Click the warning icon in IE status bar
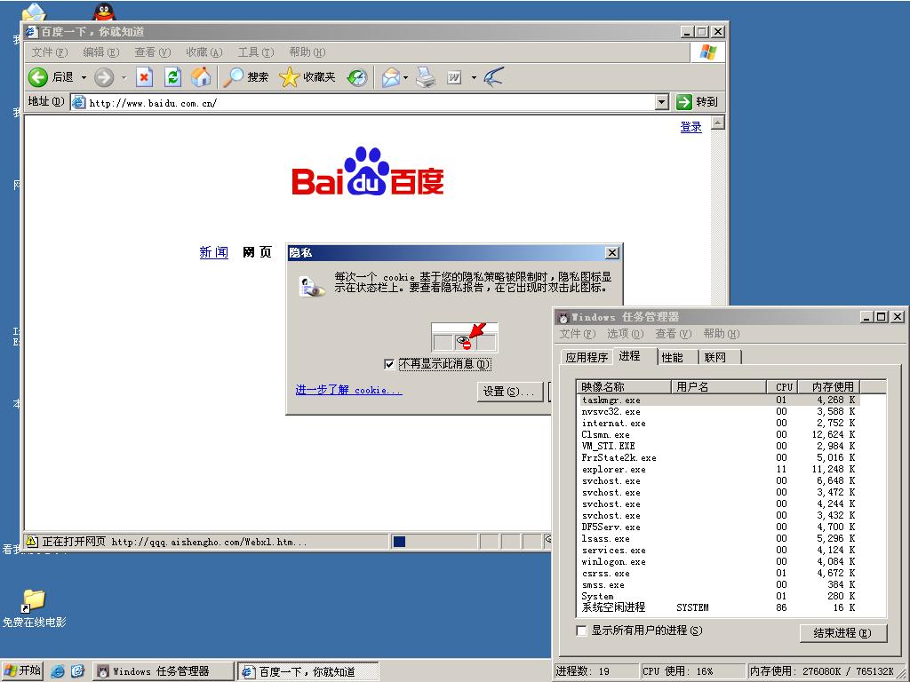This screenshot has width=910, height=682. (x=32, y=542)
